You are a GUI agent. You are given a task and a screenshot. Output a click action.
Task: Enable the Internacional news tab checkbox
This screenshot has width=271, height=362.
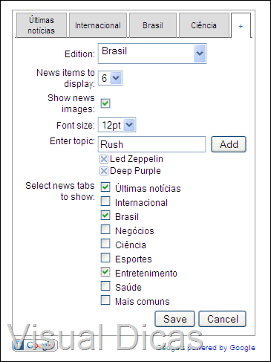click(105, 201)
